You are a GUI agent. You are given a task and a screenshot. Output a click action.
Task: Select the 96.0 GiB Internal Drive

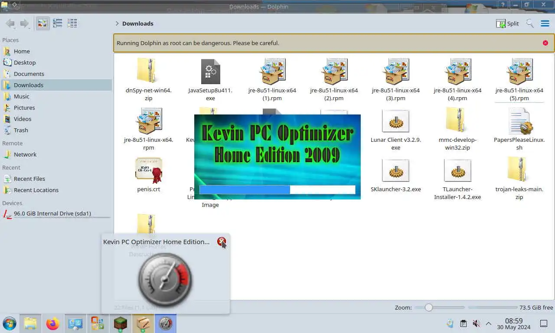(x=56, y=214)
